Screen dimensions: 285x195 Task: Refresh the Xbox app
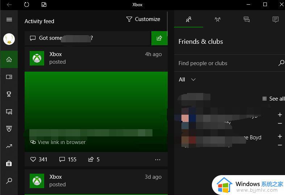[x=26, y=5]
